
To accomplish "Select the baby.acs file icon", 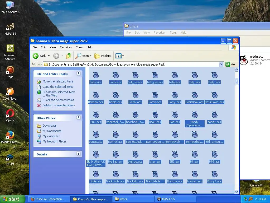I will coord(115,75).
